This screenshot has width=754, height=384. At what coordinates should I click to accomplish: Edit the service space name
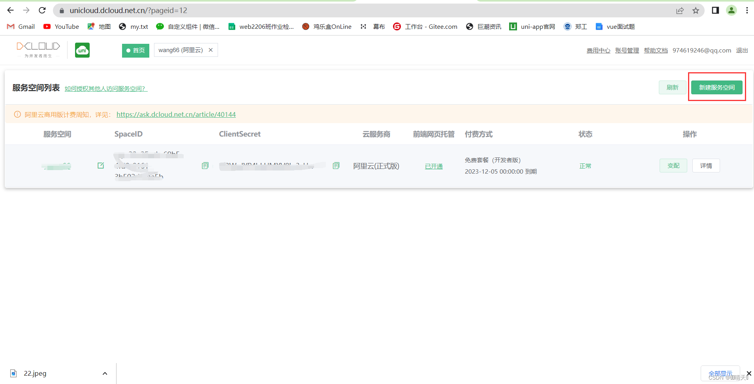pos(101,165)
